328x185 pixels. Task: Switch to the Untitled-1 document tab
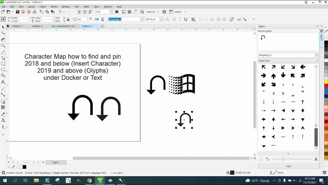coord(17,26)
